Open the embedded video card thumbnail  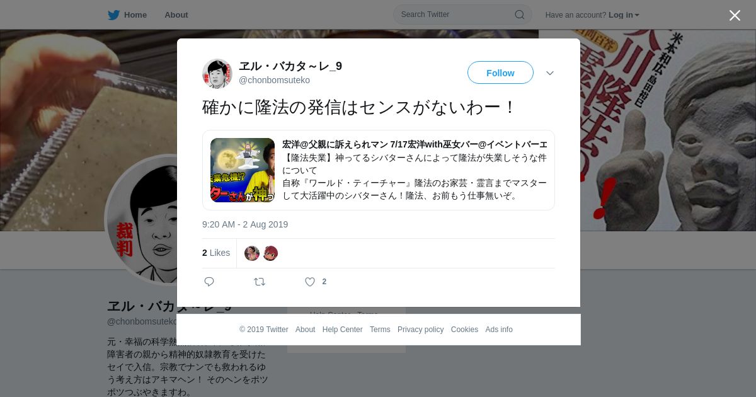(x=243, y=170)
